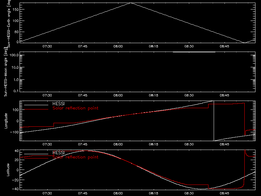The height and width of the screenshot is (196, 261).
Task: Click the 0.1 tick on Moon angle axis
Action: coord(16,91)
